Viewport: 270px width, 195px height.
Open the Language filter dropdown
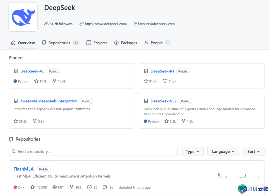(223, 151)
